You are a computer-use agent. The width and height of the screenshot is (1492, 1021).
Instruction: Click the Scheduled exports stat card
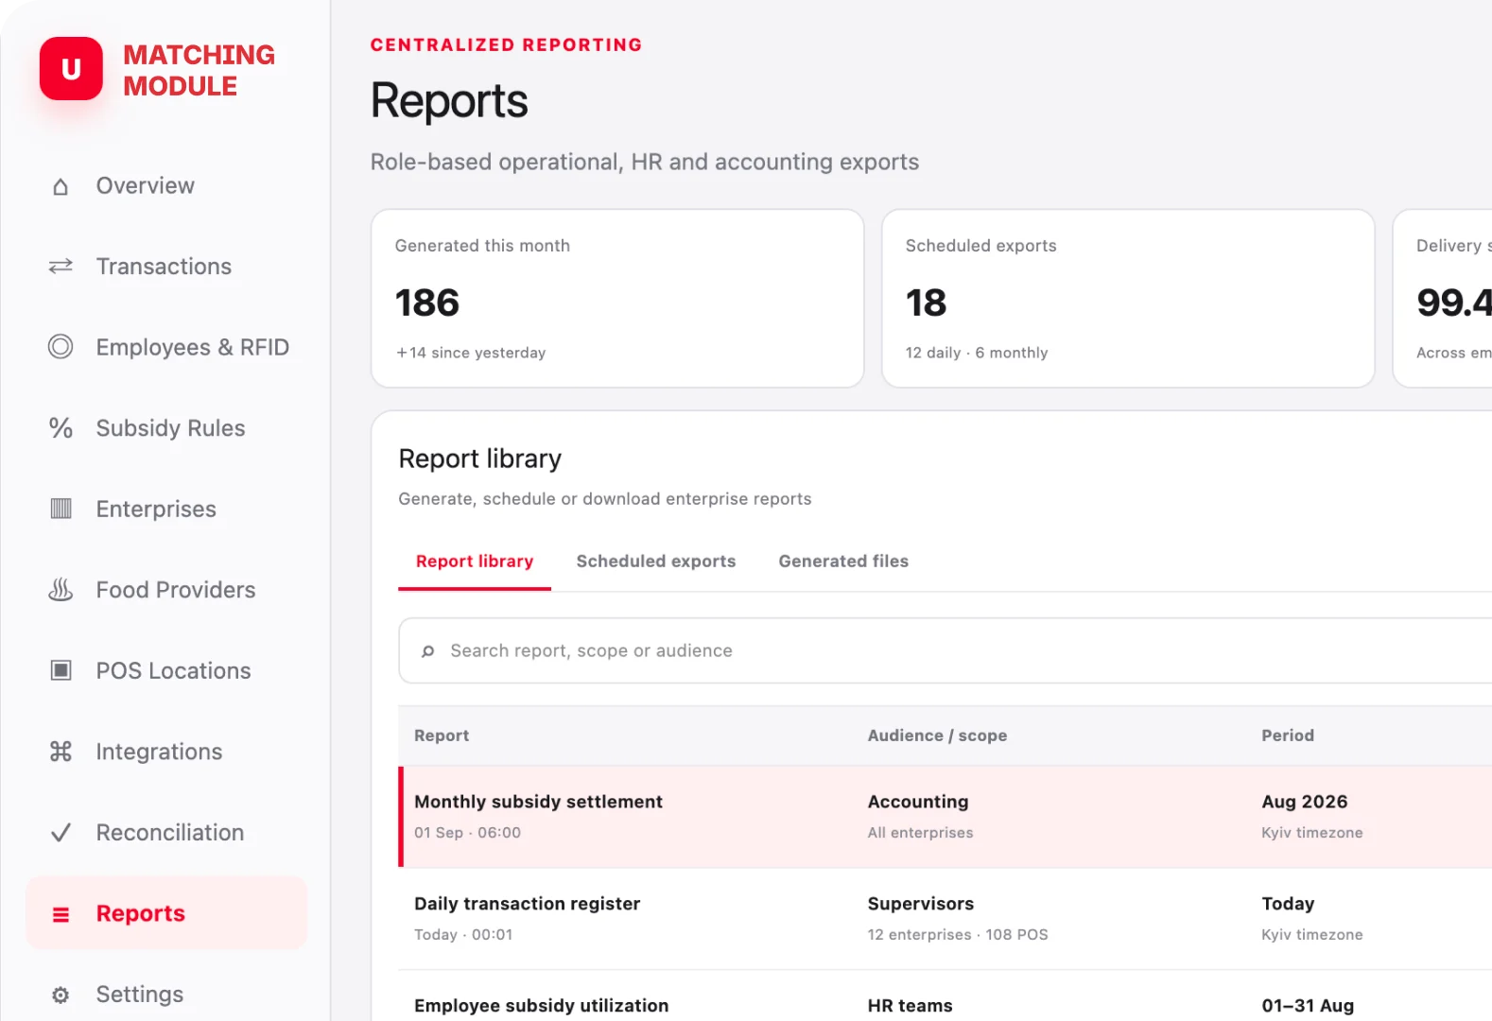[x=1128, y=298]
